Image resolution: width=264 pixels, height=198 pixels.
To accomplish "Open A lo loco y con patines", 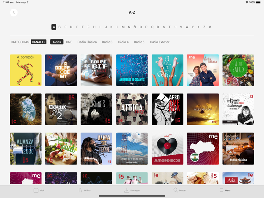I will pyautogui.click(x=167, y=70).
